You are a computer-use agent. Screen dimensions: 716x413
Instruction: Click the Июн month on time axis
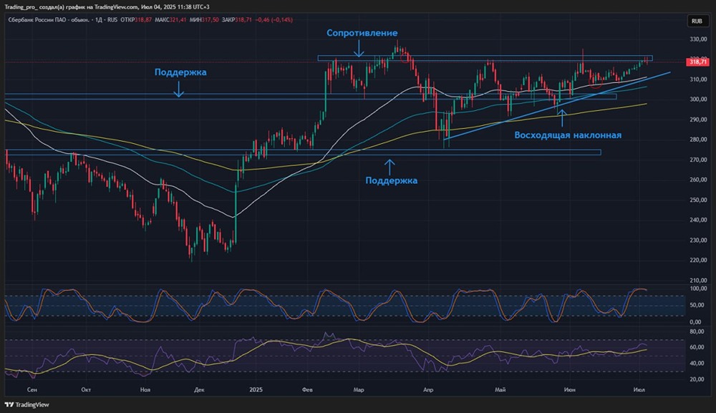pyautogui.click(x=569, y=389)
